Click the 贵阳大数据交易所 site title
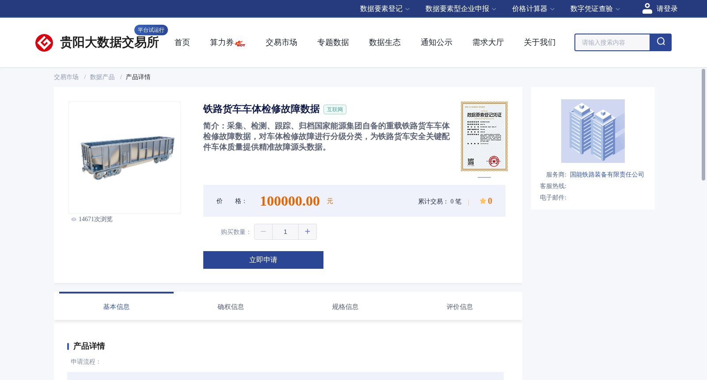This screenshot has width=707, height=380. point(109,42)
